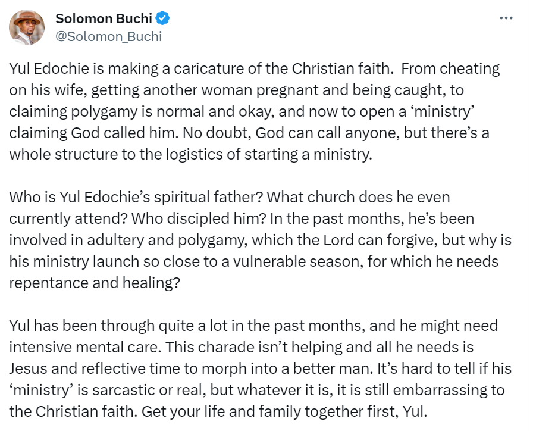The height and width of the screenshot is (431, 533).
Task: Open the Solomon Buchi display name link
Action: [x=102, y=18]
